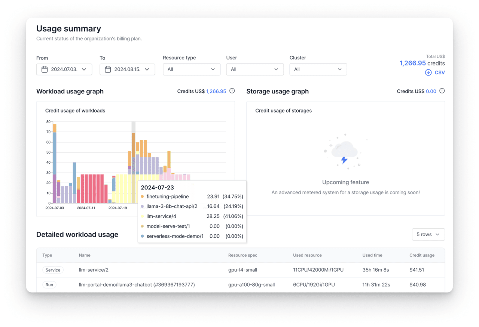Open the From date dropdown
Viewport: 479px width, 327px height.
click(x=64, y=70)
